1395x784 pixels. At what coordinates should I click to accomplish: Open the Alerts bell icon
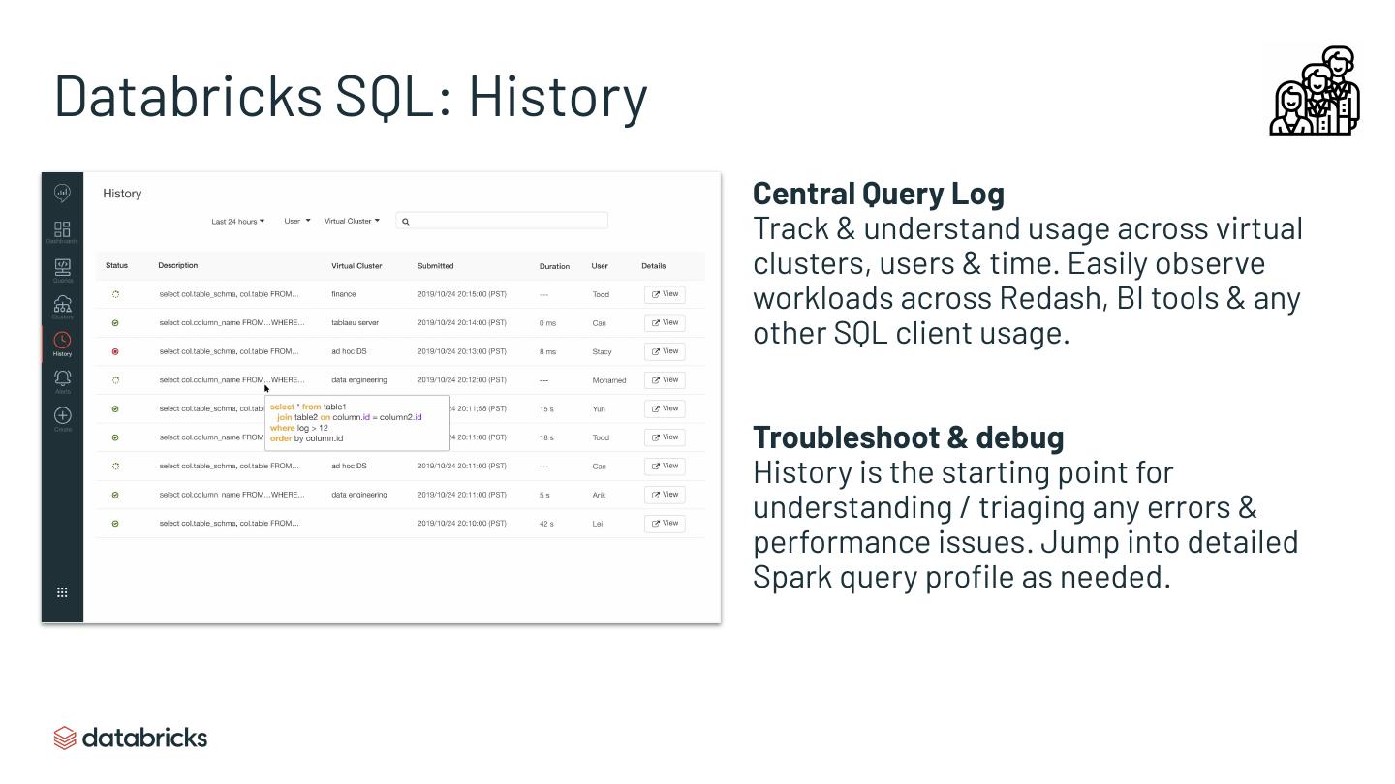pyautogui.click(x=62, y=379)
